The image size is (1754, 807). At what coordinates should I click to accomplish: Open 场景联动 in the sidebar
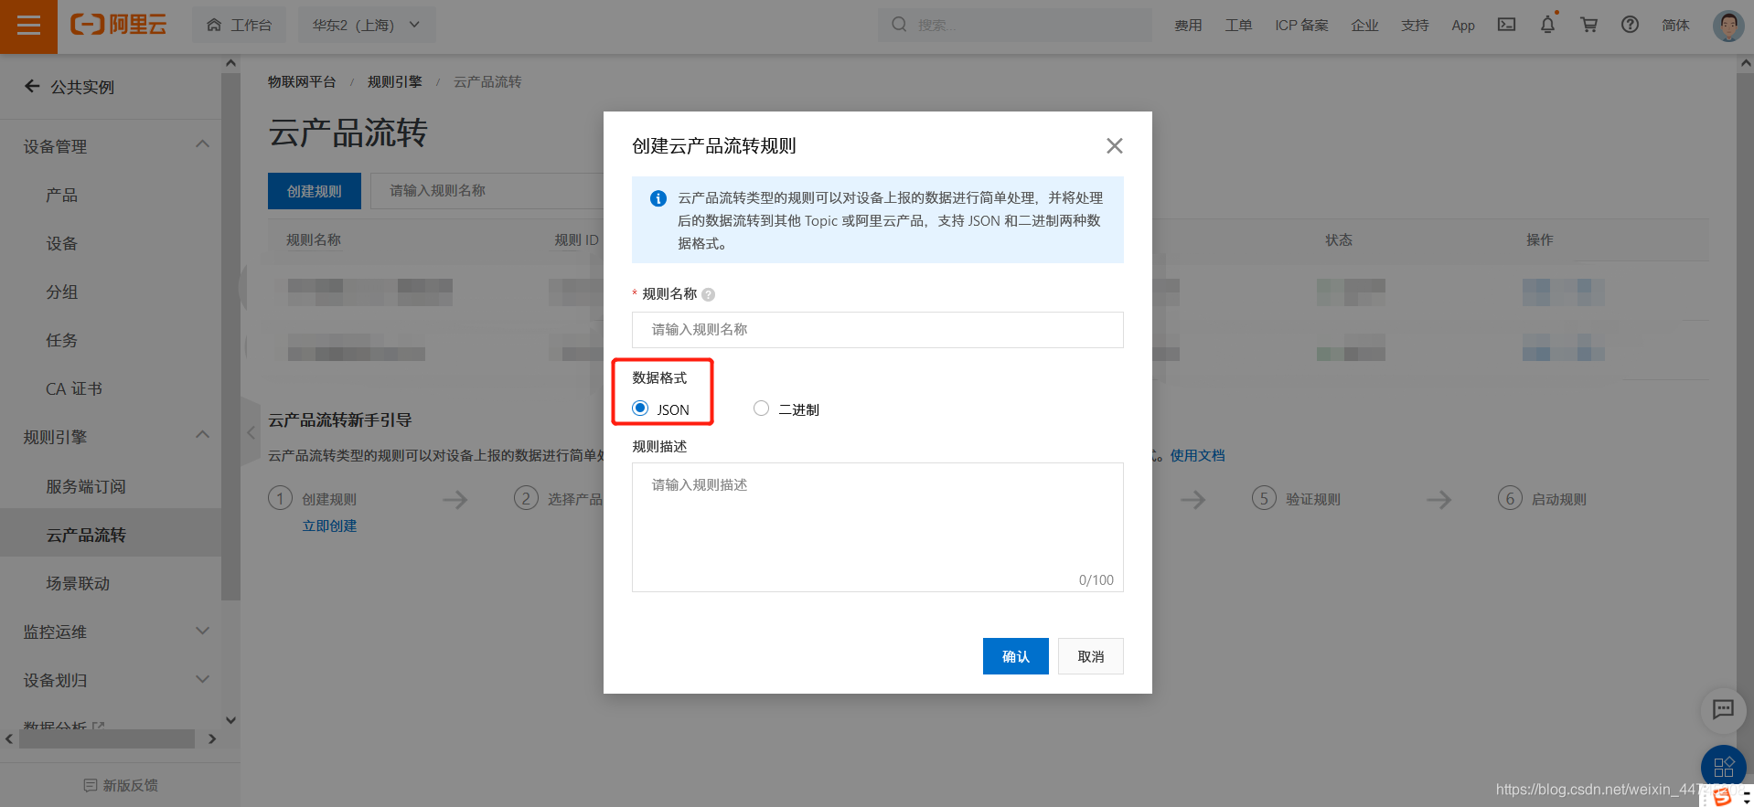(78, 583)
